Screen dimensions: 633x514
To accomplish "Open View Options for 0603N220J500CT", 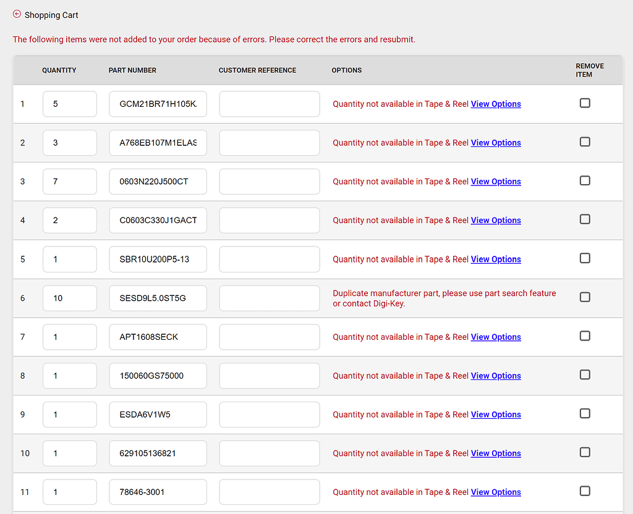I will (496, 181).
